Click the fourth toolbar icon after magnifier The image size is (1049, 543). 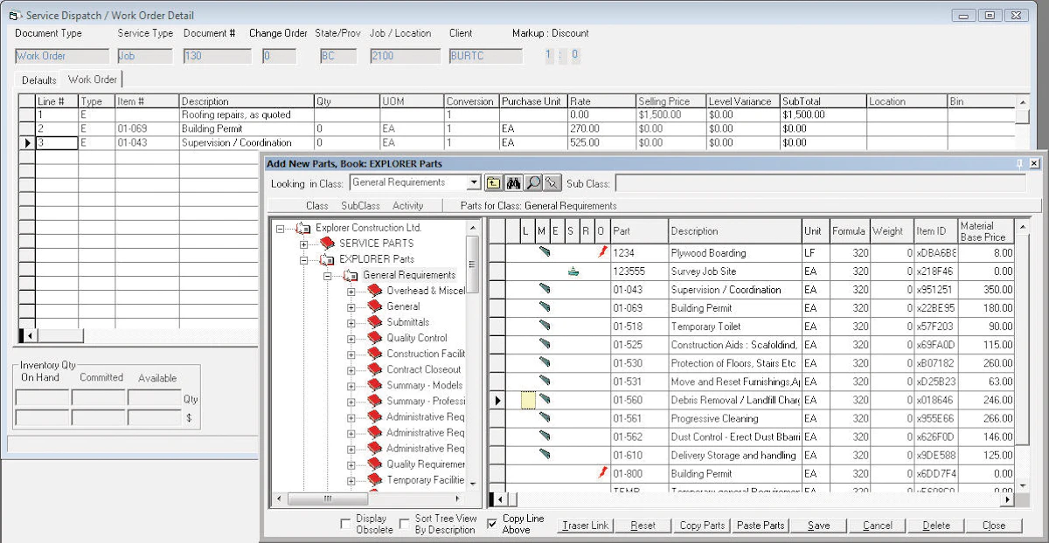click(552, 183)
